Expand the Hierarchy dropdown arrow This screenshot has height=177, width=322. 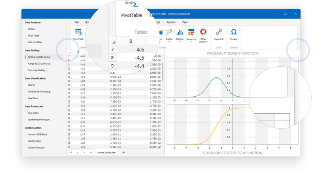point(191,42)
